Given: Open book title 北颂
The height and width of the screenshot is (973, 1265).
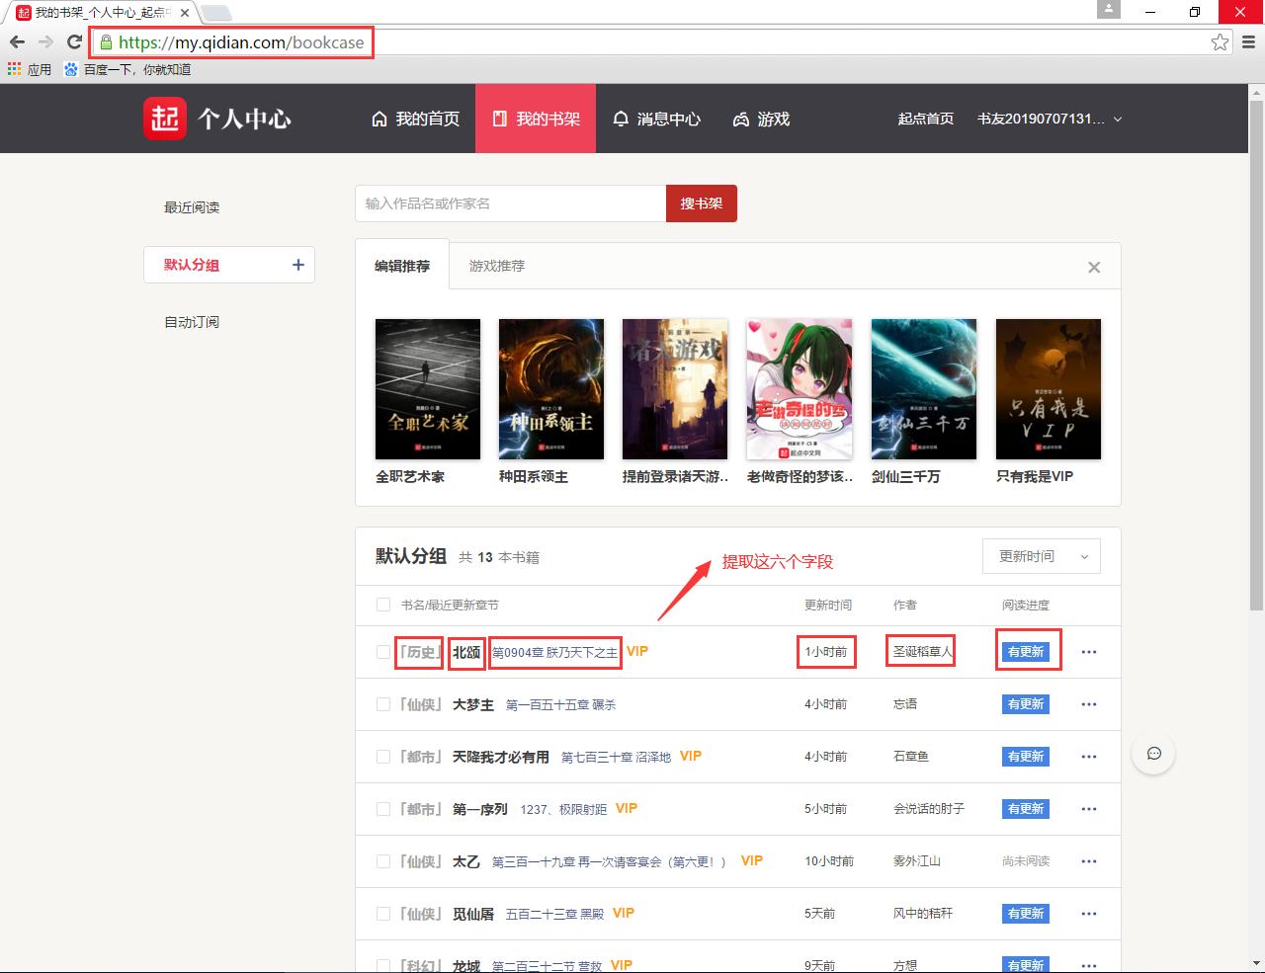Looking at the screenshot, I should click(x=466, y=652).
